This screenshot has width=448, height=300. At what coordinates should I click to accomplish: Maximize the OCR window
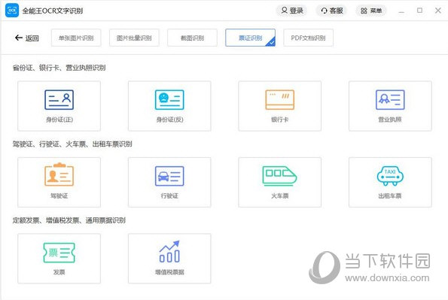pyautogui.click(x=419, y=11)
